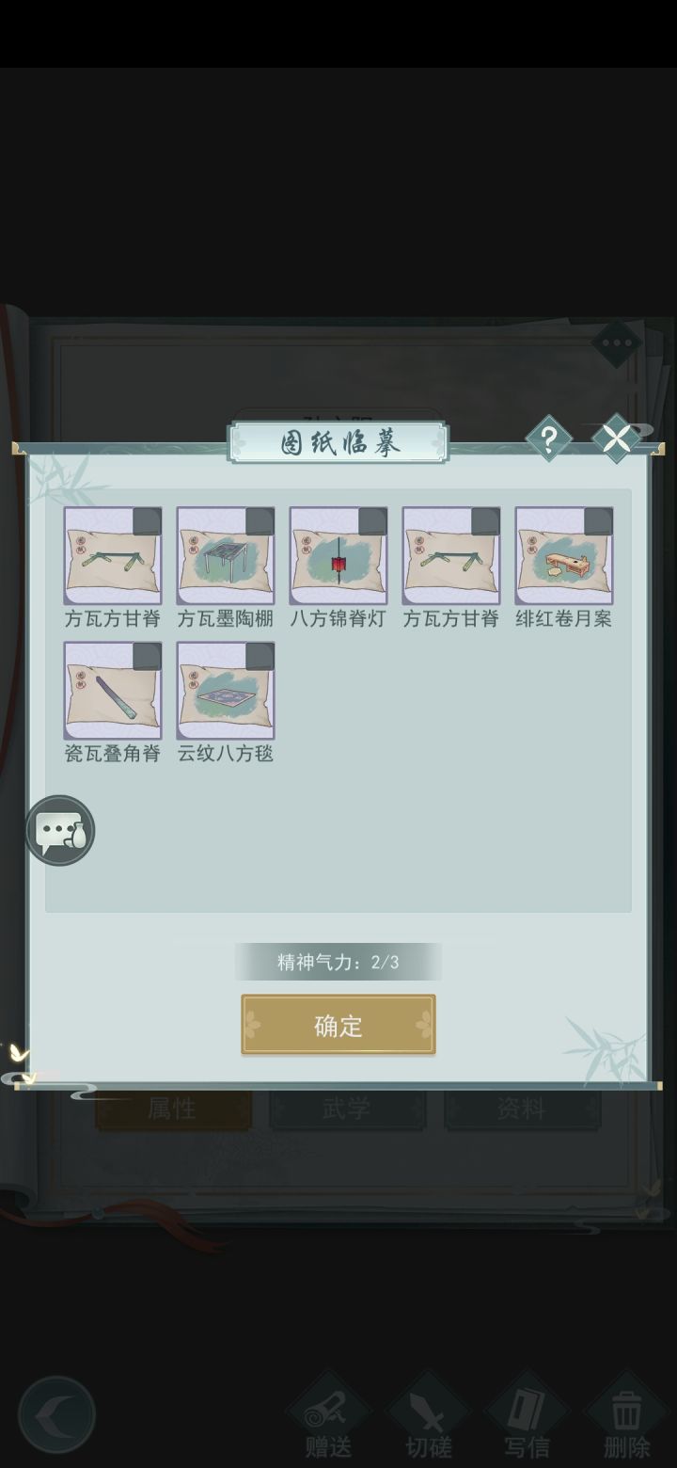Tap the round back arrow icon
This screenshot has height=1468, width=677.
56,1414
